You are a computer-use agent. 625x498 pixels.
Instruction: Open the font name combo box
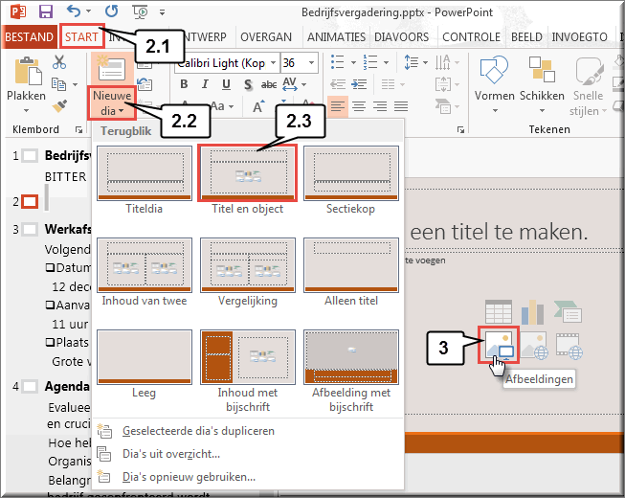tap(227, 63)
